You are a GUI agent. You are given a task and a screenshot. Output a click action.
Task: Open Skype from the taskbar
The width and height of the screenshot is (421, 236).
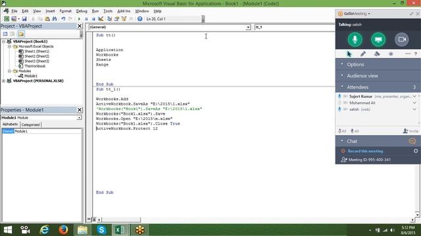coord(101,230)
